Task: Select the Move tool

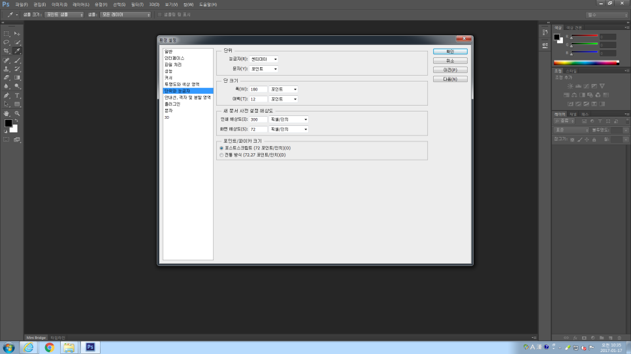Action: tap(17, 34)
